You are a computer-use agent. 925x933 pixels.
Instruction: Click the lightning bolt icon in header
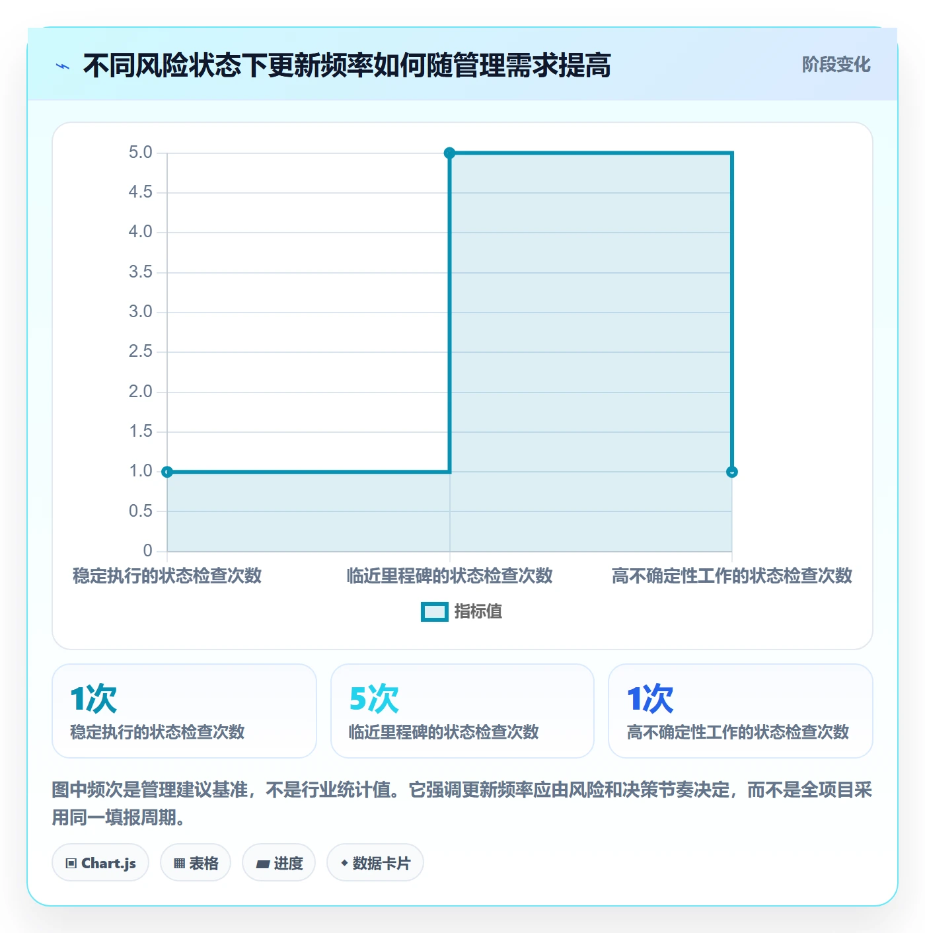click(63, 66)
